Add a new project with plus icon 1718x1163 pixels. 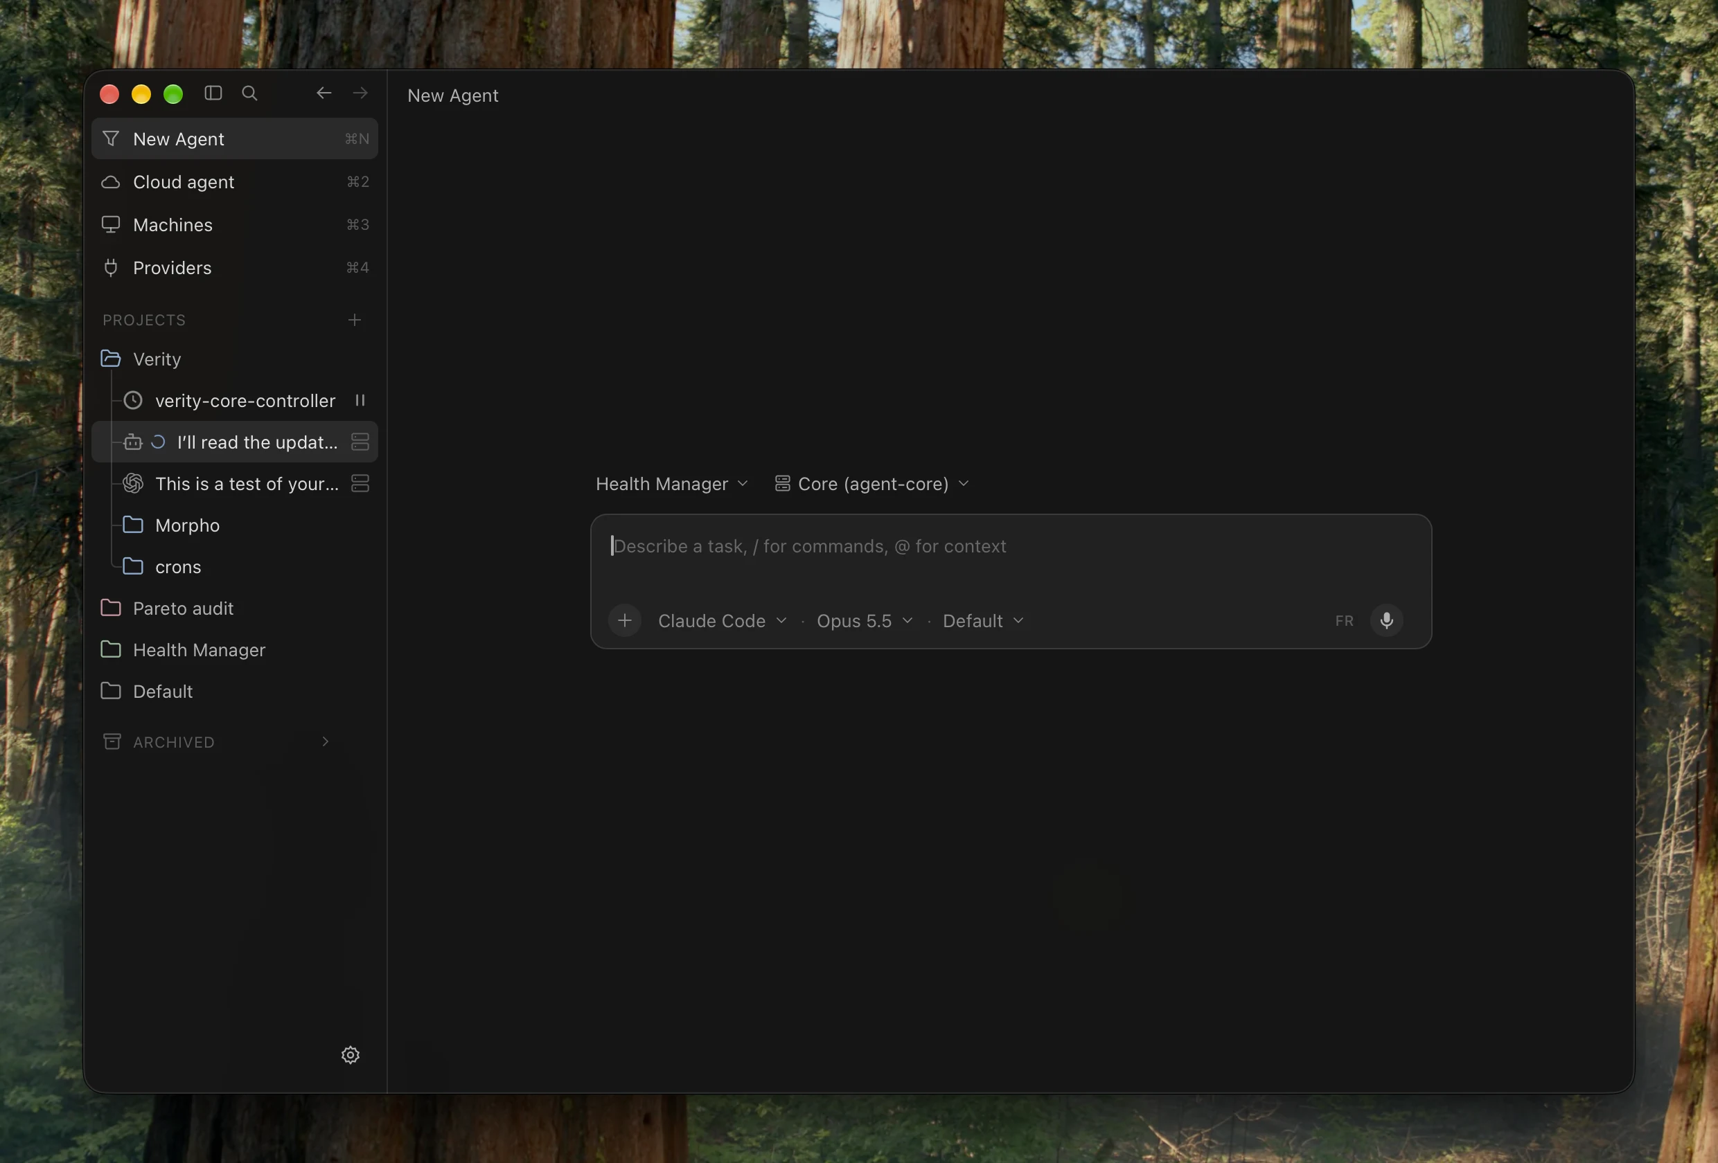355,320
